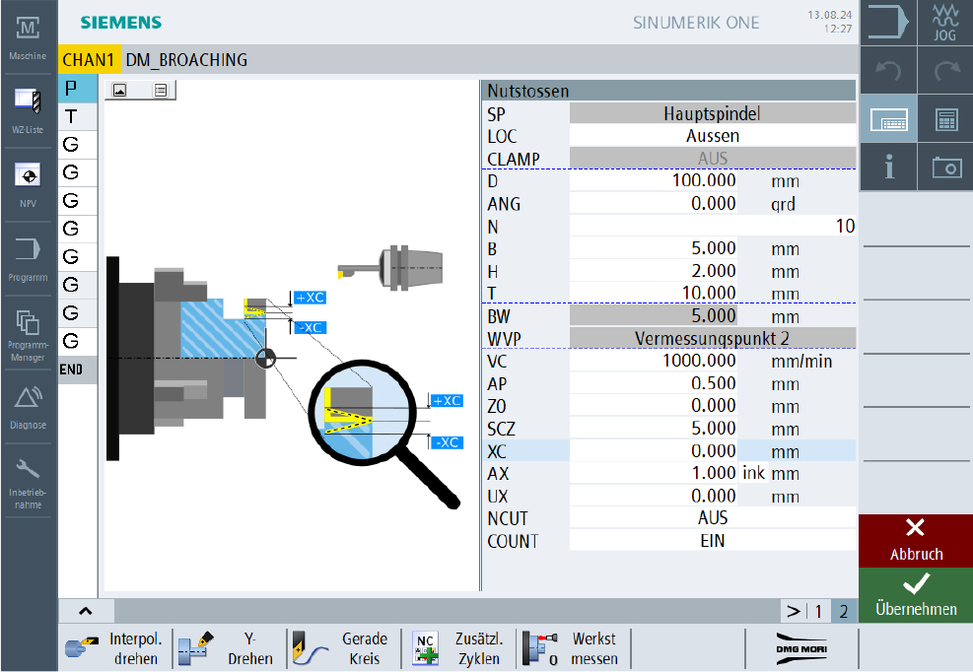Change WVP Vermessungspunkt 2 selection
Viewport: 973px width, 672px height.
pos(712,338)
